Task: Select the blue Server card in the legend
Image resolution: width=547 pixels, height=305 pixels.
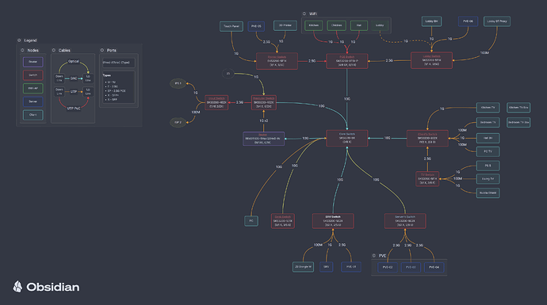Action: click(x=33, y=101)
